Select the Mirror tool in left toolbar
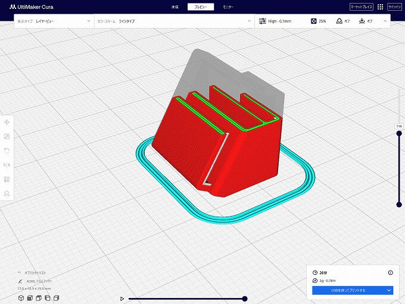Screen dimensions: 405x304 pyautogui.click(x=7, y=165)
